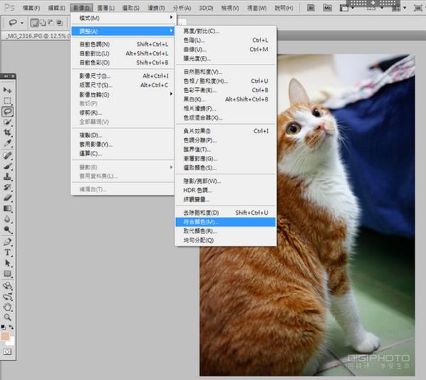Select the Lasso tool in toolbox
The height and width of the screenshot is (380, 426).
[x=8, y=111]
